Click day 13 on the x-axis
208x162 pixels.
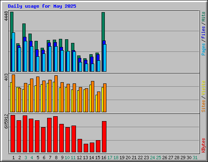click(85, 158)
